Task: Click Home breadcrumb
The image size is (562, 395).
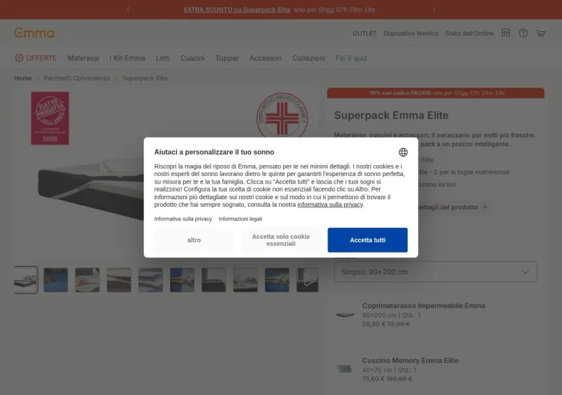Action: [x=23, y=78]
